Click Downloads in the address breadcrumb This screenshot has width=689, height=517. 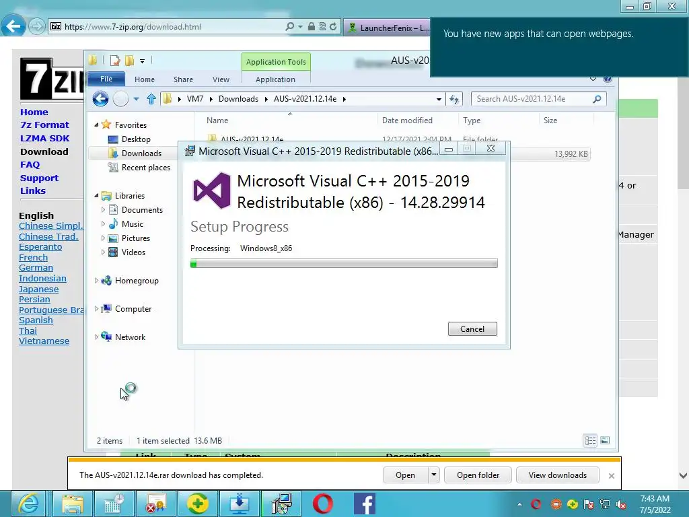click(x=238, y=99)
